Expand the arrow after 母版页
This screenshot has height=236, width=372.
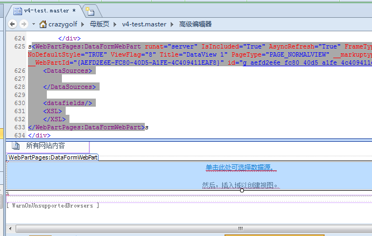pos(115,24)
